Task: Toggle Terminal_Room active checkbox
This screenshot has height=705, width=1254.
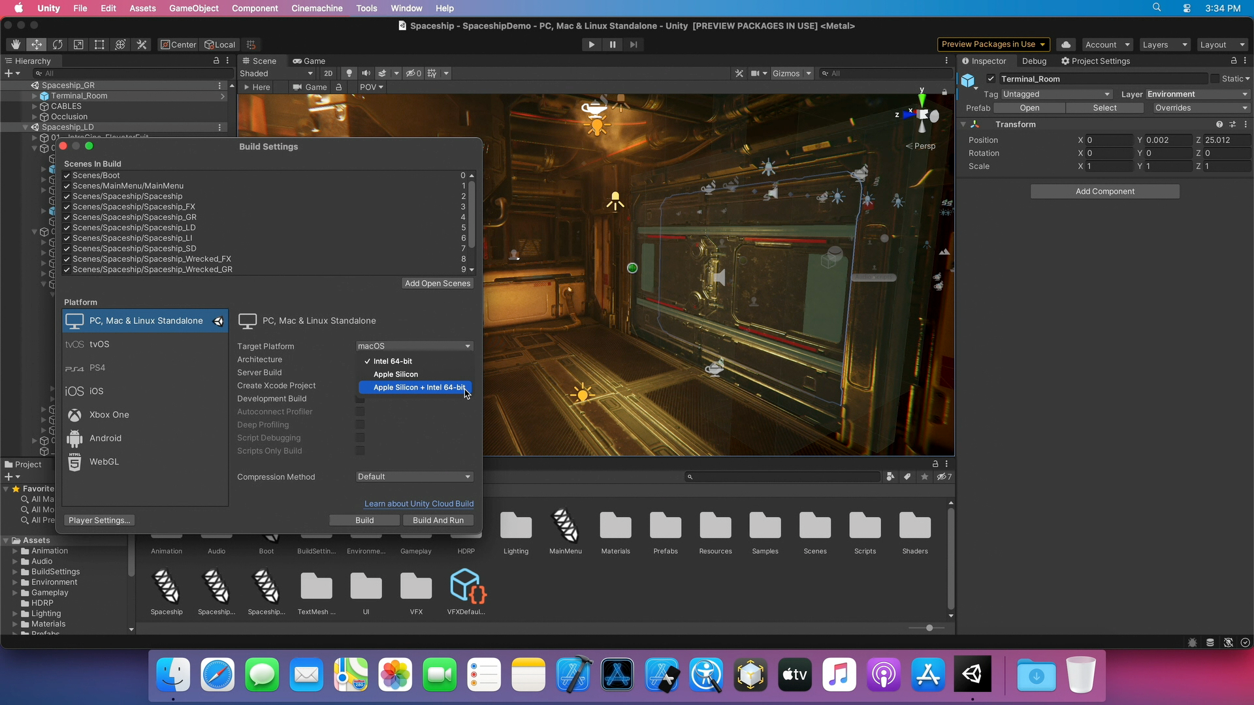Action: pyautogui.click(x=991, y=79)
